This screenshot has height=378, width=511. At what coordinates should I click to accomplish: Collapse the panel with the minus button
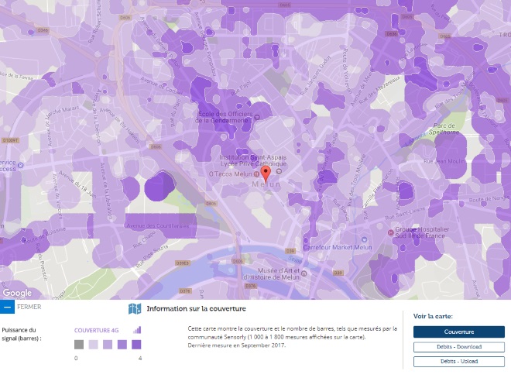(7, 307)
